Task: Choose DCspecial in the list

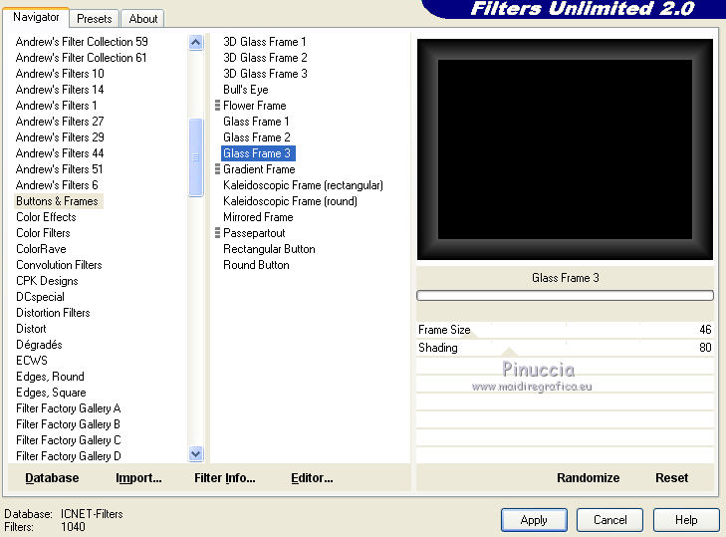Action: [40, 297]
